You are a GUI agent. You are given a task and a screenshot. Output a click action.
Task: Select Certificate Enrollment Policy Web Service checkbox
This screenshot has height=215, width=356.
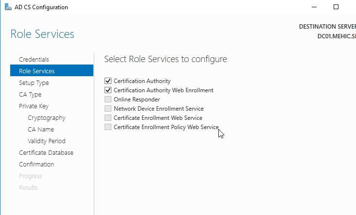tap(108, 127)
